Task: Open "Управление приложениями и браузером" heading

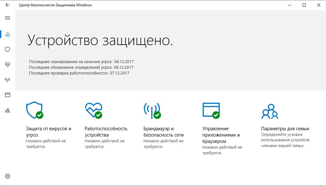Action: 221,135
